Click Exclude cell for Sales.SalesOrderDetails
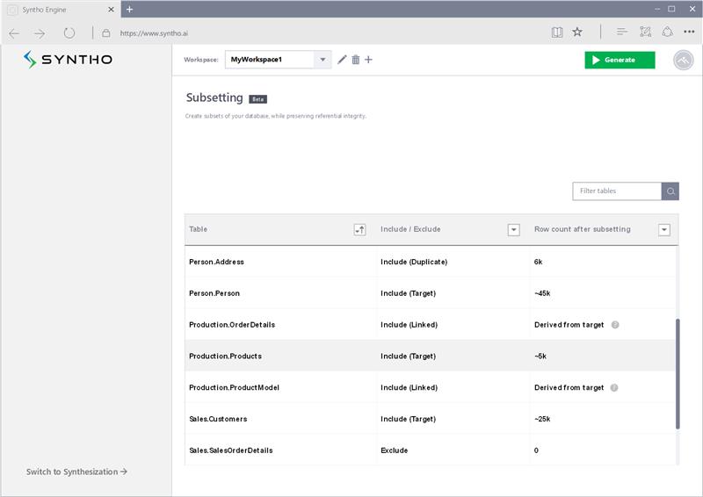Image resolution: width=703 pixels, height=497 pixels. pos(394,450)
